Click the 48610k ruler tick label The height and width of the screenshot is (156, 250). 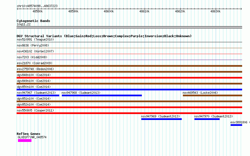[x=144, y=11]
